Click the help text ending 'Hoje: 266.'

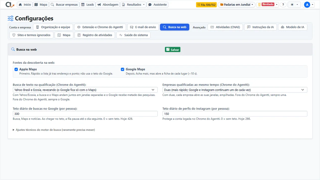206,119
